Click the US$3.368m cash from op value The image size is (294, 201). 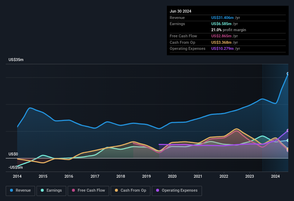tap(221, 42)
